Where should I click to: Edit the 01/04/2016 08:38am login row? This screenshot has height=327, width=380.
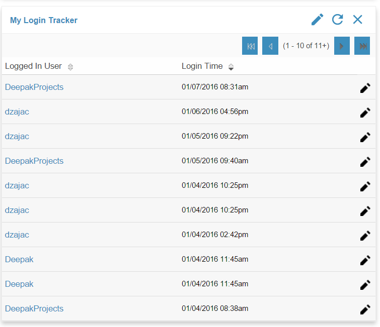point(365,309)
